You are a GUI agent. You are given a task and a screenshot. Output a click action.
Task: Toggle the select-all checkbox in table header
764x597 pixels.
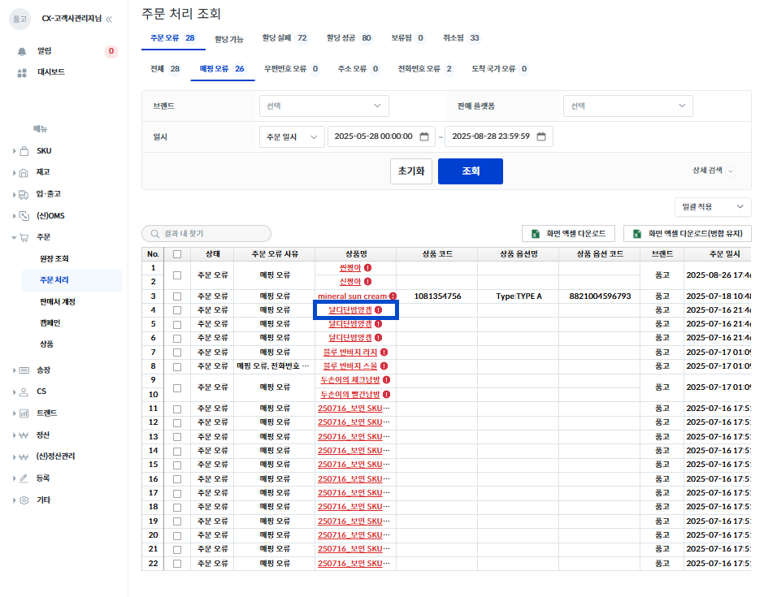(177, 254)
